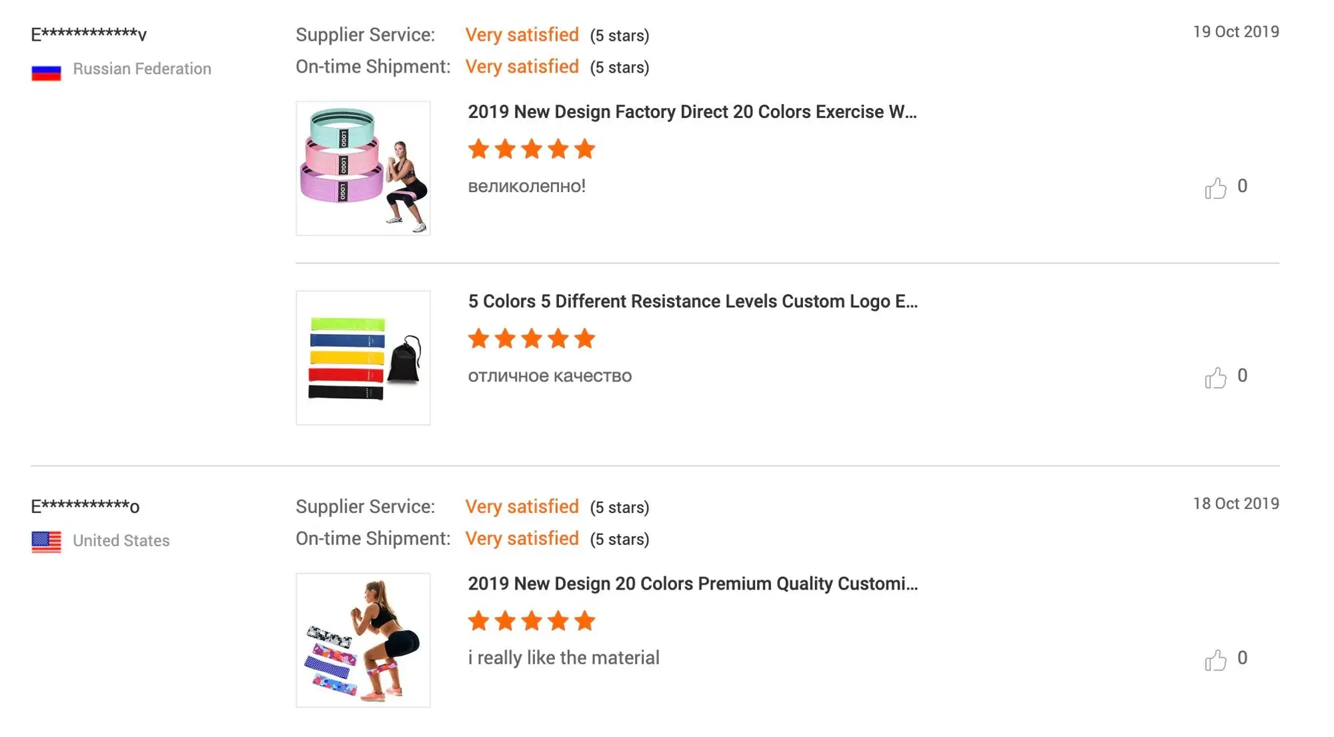Click 'Very satisfied' next to first Supplier Service

[522, 35]
